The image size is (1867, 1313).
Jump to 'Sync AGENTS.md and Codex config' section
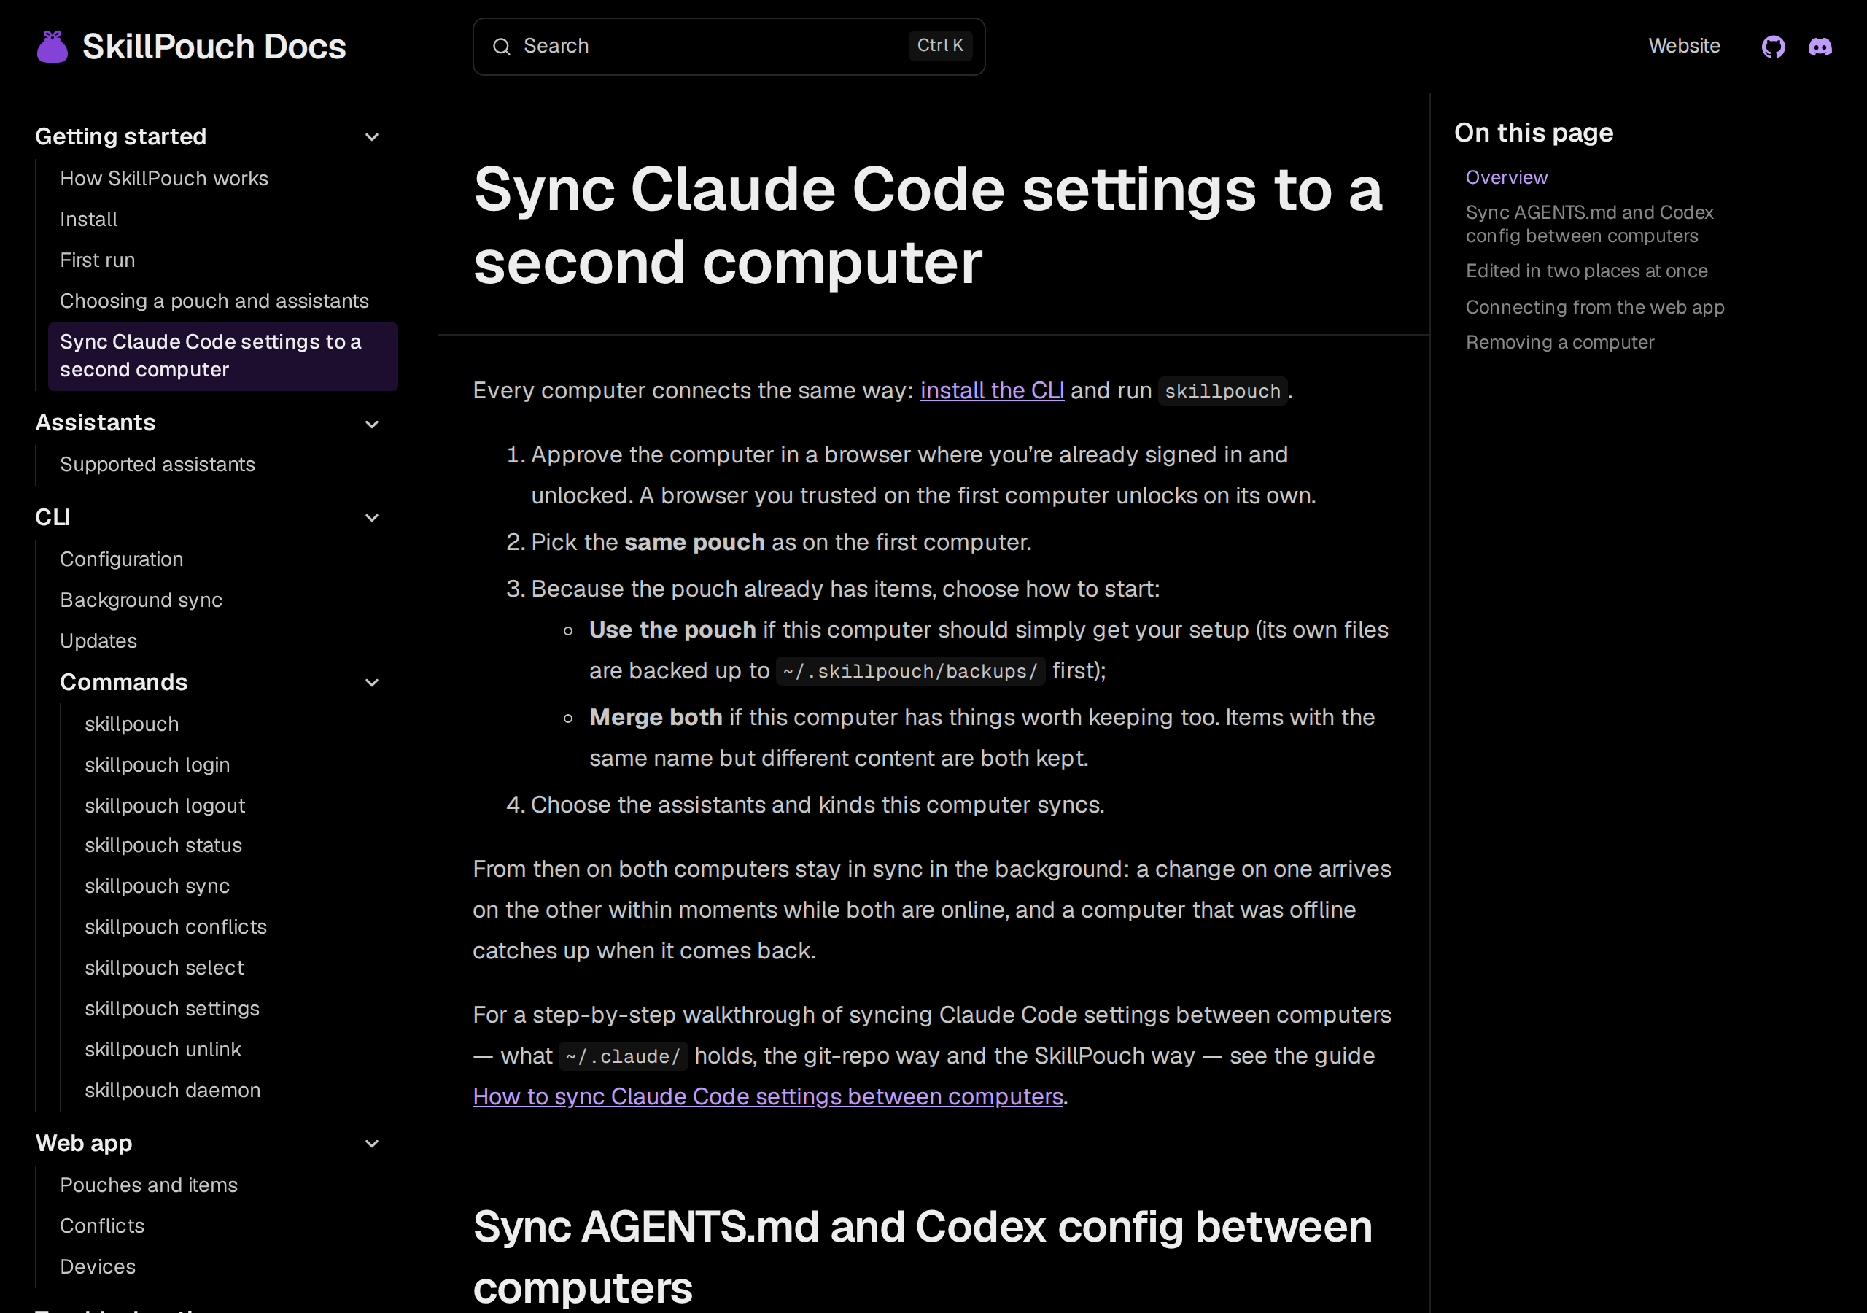1590,224
